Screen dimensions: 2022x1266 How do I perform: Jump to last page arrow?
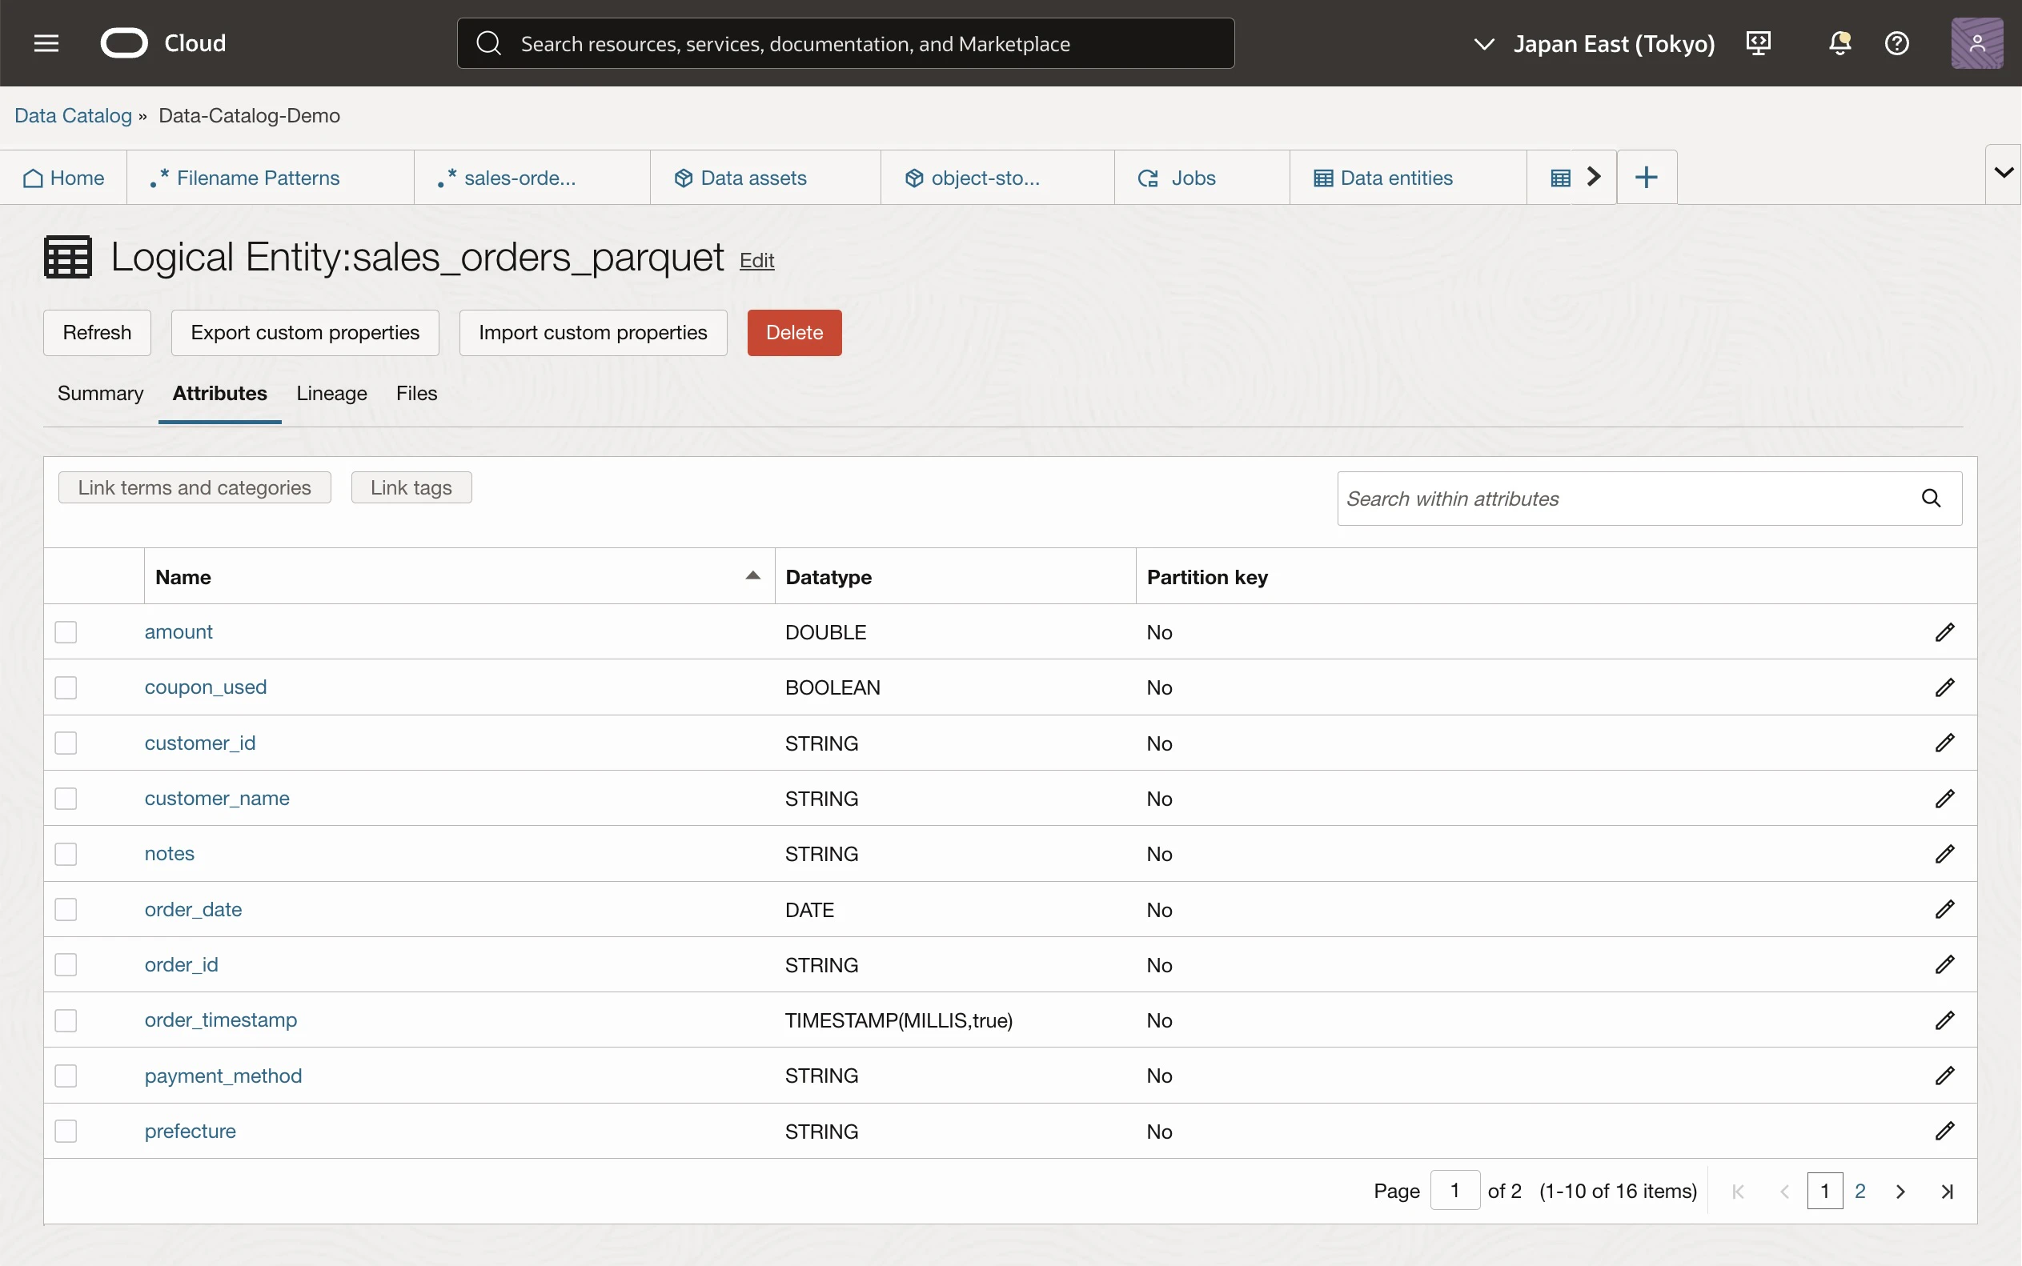point(1947,1191)
